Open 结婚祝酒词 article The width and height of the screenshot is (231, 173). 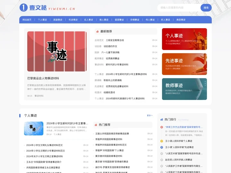click(x=109, y=92)
